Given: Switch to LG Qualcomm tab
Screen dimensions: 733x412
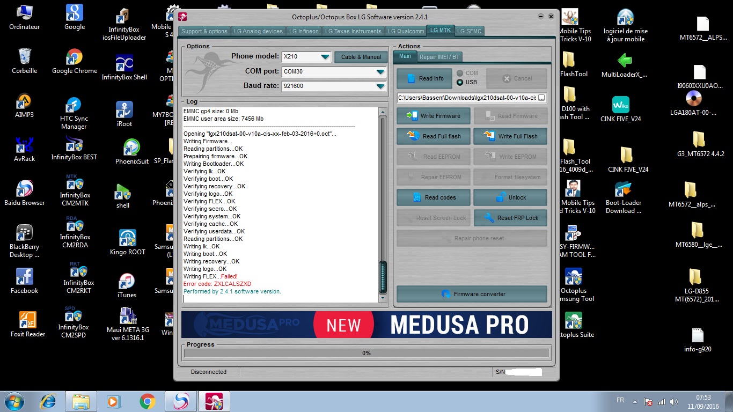Looking at the screenshot, I should (x=406, y=31).
